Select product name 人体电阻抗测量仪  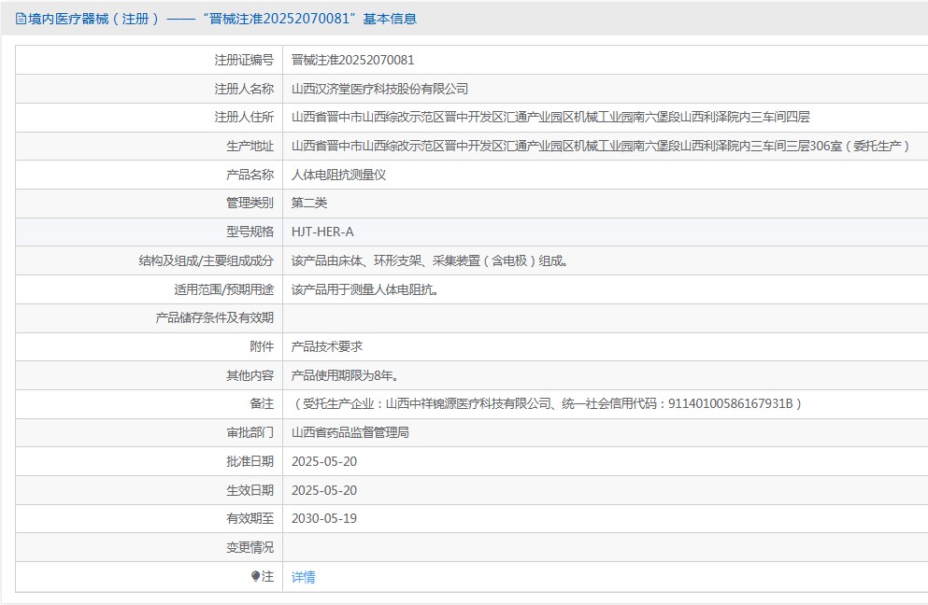(x=338, y=175)
